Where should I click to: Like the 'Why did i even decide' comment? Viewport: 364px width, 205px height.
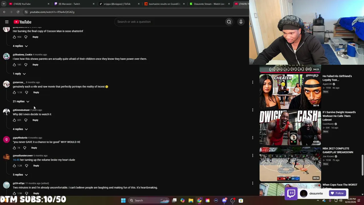(15, 120)
